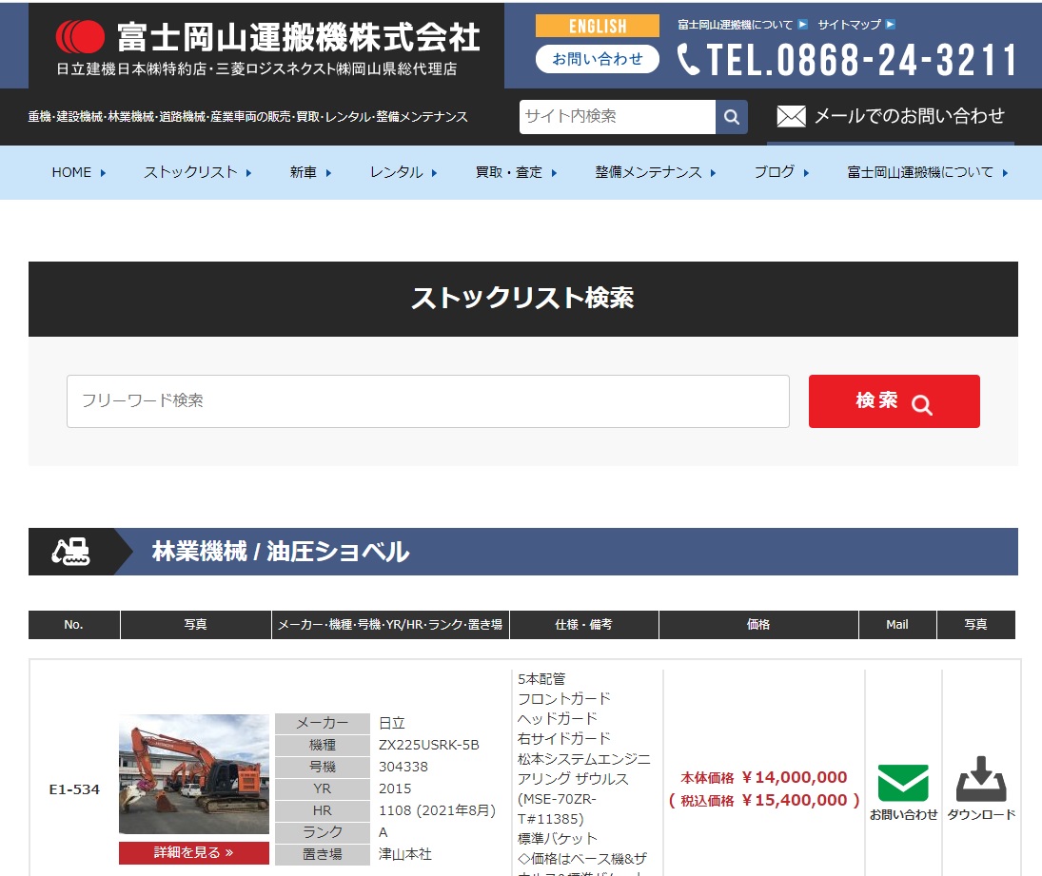Click the ダウンロード download tray icon

981,779
